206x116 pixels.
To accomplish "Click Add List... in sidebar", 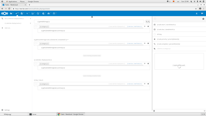I will click(x=8, y=28).
